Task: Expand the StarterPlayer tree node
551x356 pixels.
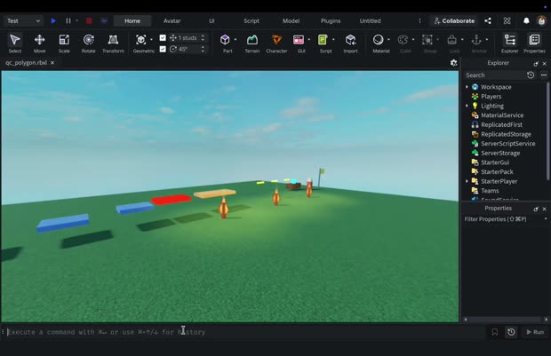Action: point(467,181)
